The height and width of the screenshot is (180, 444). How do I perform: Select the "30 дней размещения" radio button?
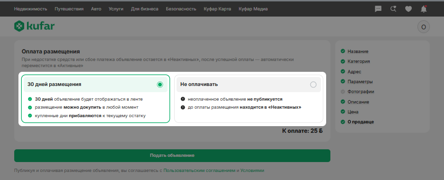coord(160,85)
